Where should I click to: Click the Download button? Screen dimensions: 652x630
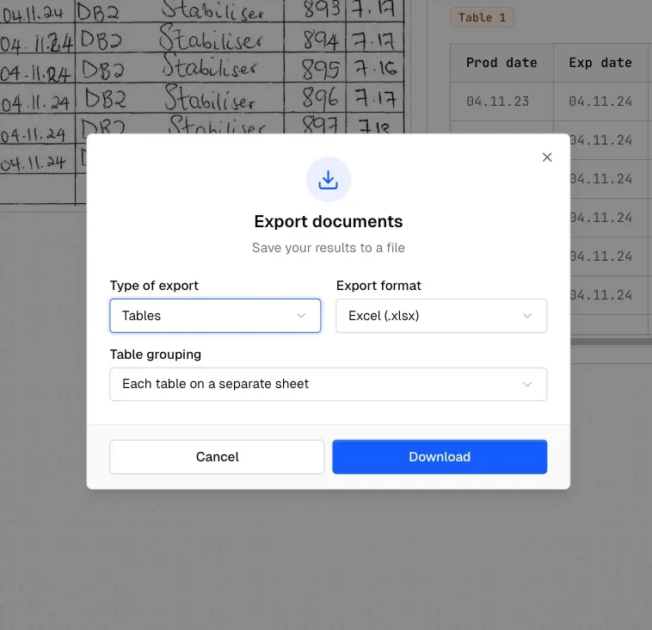440,457
